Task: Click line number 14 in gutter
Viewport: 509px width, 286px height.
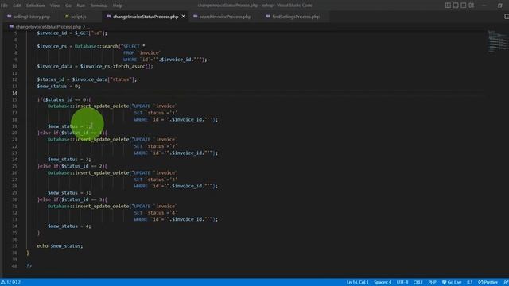Action: pyautogui.click(x=14, y=93)
